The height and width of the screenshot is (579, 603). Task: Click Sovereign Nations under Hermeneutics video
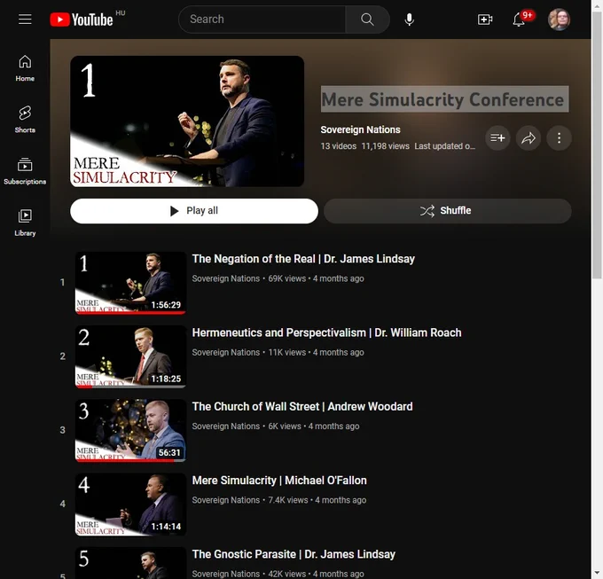click(x=226, y=352)
